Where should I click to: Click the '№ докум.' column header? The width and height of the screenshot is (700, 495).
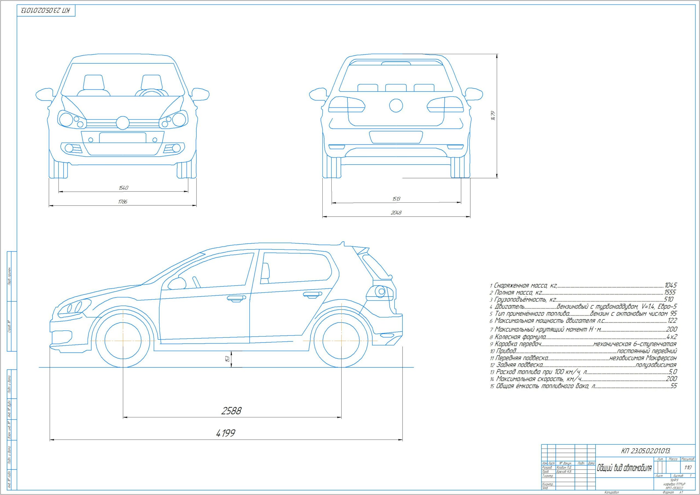point(565,463)
